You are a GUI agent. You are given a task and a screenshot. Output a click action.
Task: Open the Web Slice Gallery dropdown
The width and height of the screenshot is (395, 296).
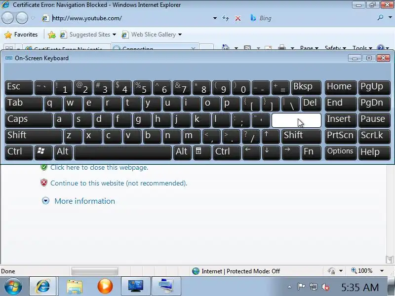[180, 35]
